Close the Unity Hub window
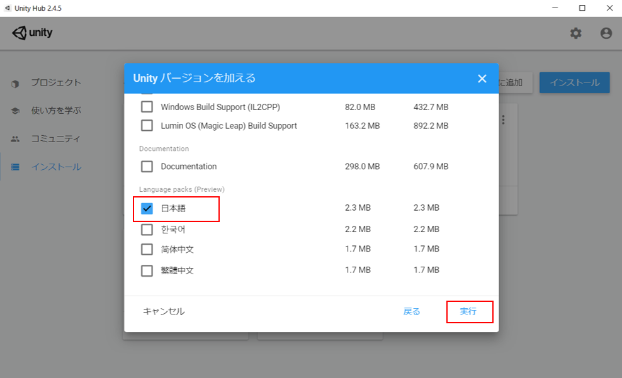This screenshot has height=378, width=622. [x=609, y=8]
